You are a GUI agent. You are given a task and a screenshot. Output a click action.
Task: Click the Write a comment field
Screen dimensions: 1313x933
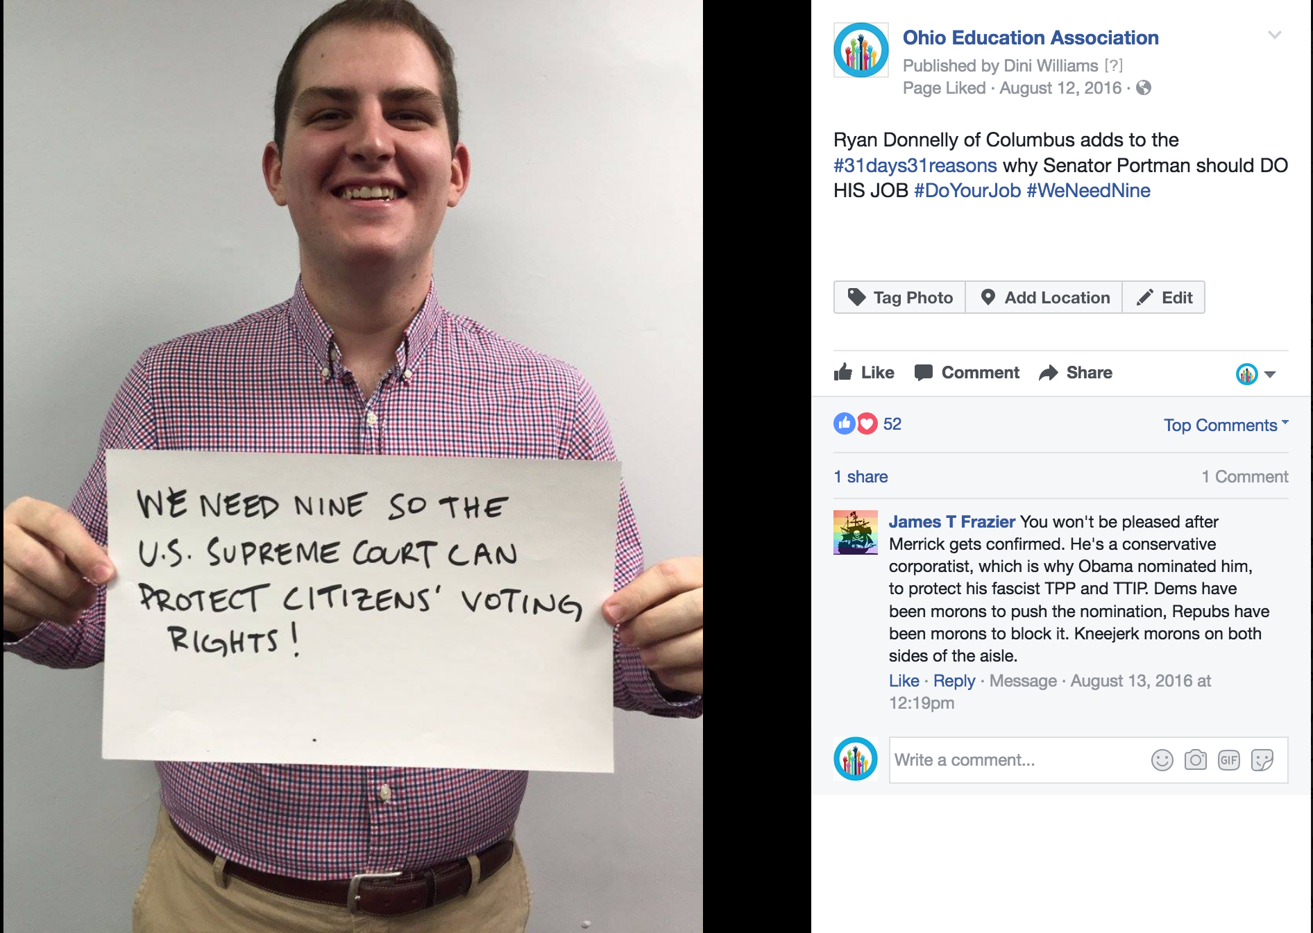(x=1017, y=760)
